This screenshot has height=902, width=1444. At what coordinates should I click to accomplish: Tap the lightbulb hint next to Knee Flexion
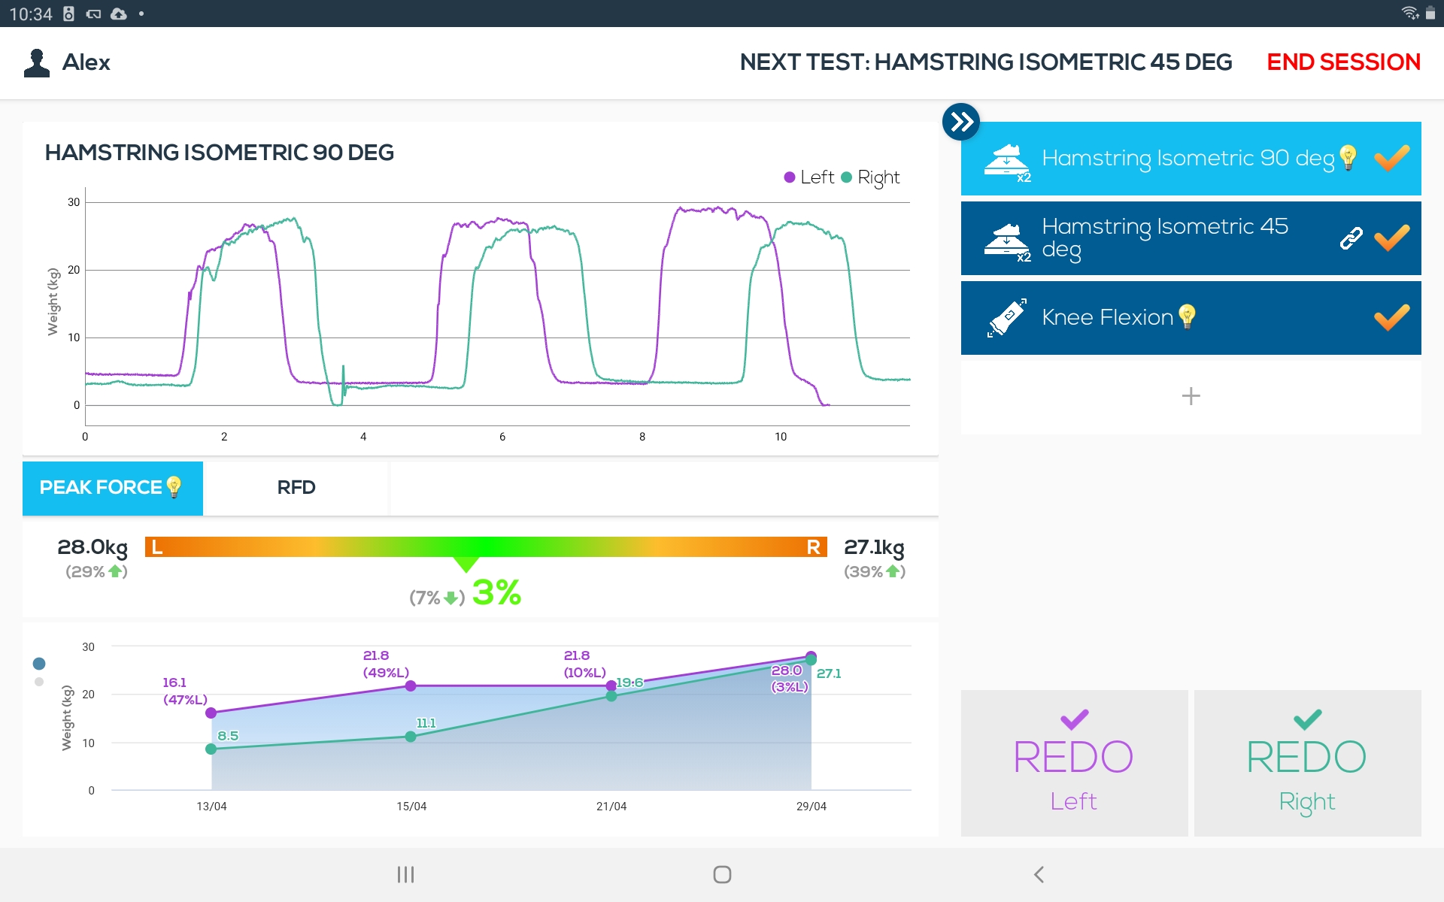(x=1187, y=316)
